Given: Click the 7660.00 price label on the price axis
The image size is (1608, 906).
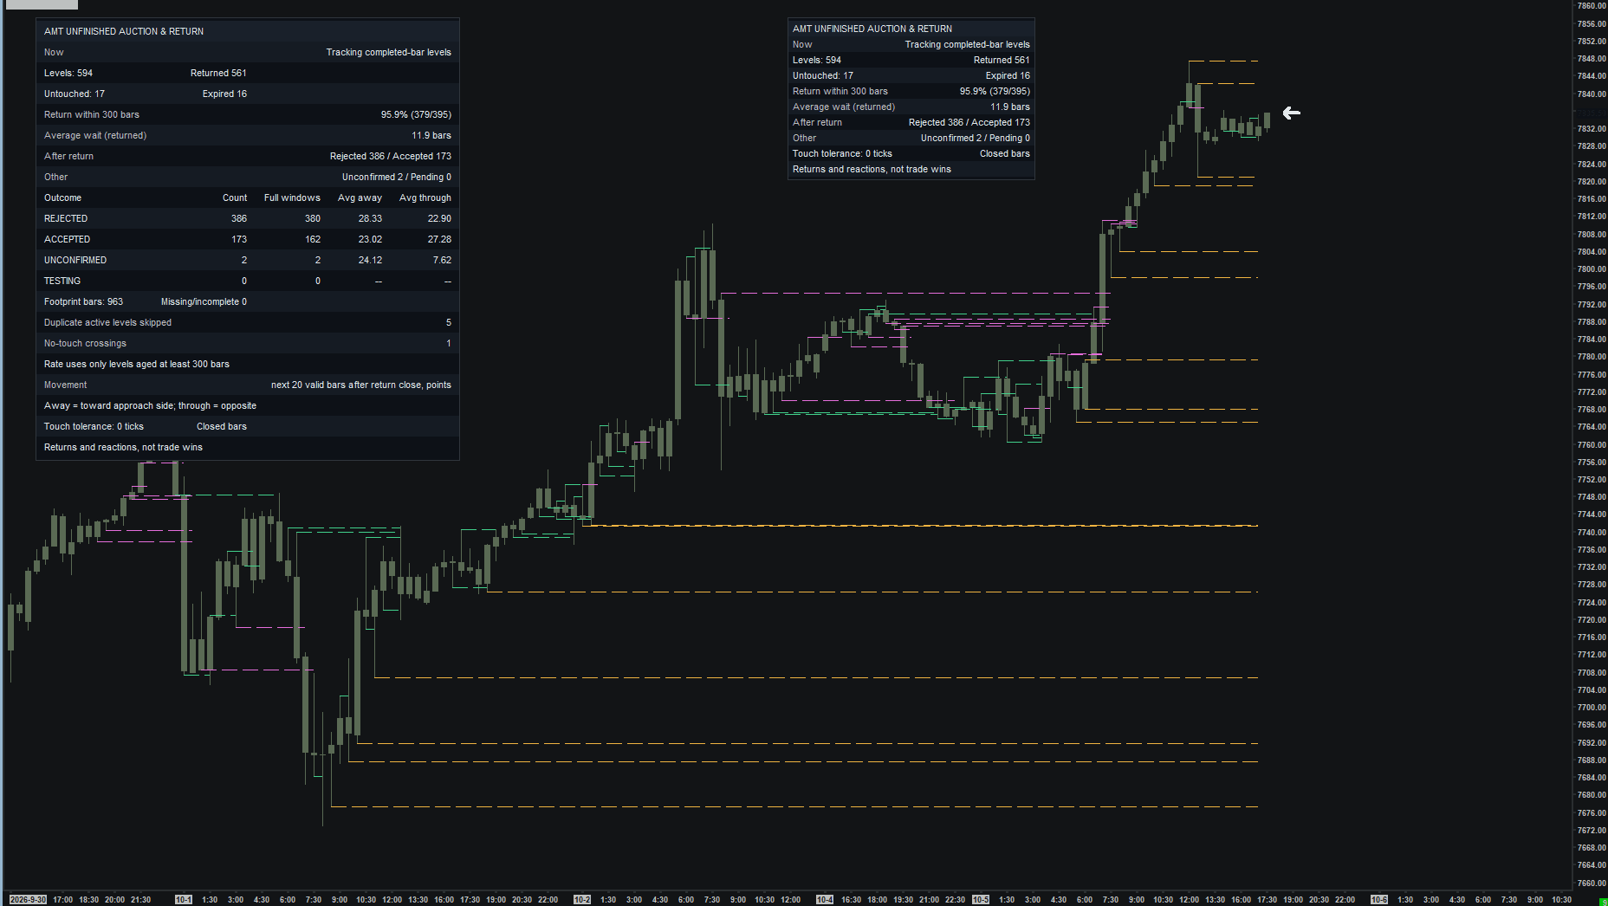Looking at the screenshot, I should point(1592,883).
